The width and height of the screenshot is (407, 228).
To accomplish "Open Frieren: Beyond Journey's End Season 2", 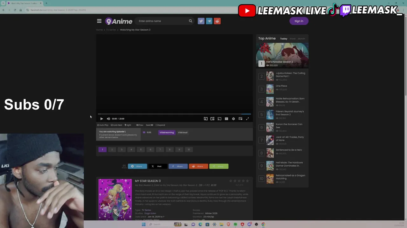I will (290, 113).
